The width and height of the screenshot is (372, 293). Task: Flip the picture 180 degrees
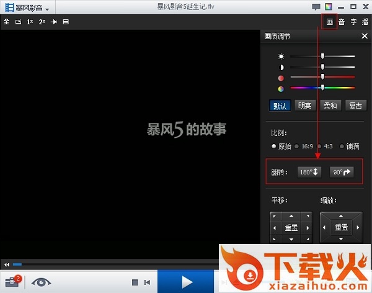(308, 172)
